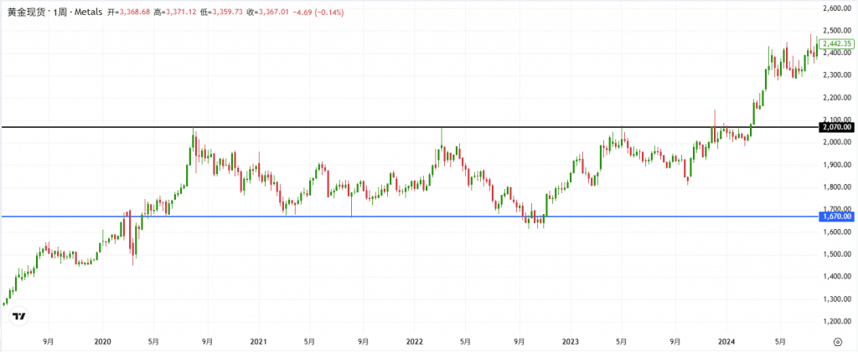This screenshot has height=352, width=858.
Task: Click the 2024 label on time axis
Action: [x=726, y=341]
